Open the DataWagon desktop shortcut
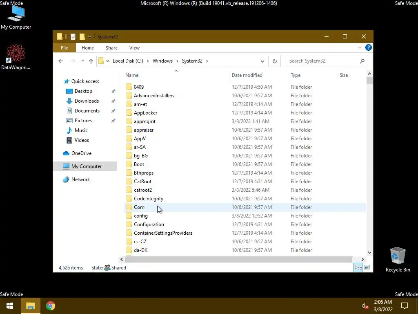This screenshot has width=418, height=314. point(16,57)
